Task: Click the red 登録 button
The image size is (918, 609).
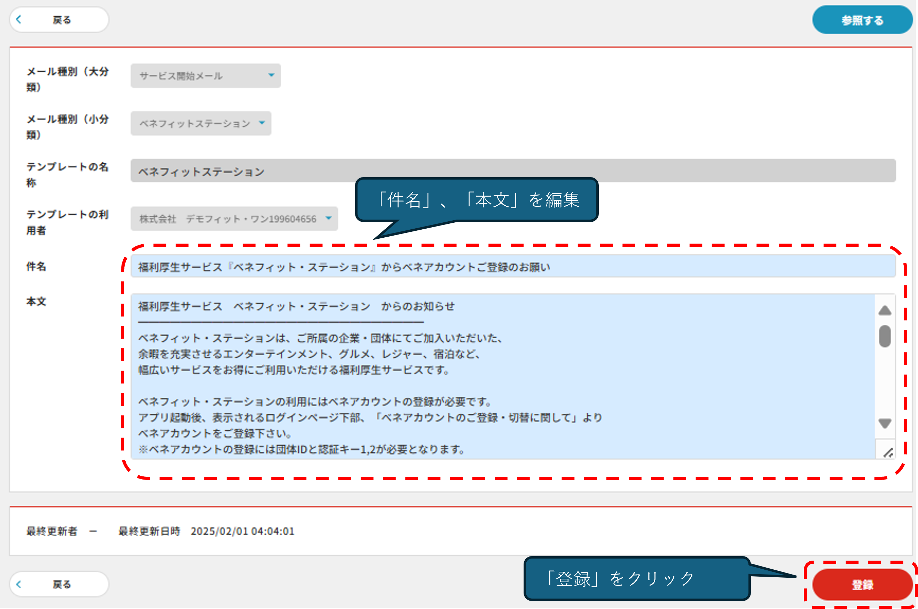Action: (x=862, y=584)
